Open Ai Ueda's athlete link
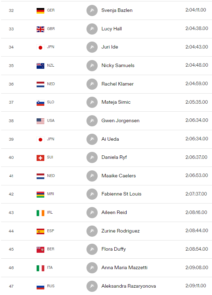212x295 pixels. [x=110, y=139]
